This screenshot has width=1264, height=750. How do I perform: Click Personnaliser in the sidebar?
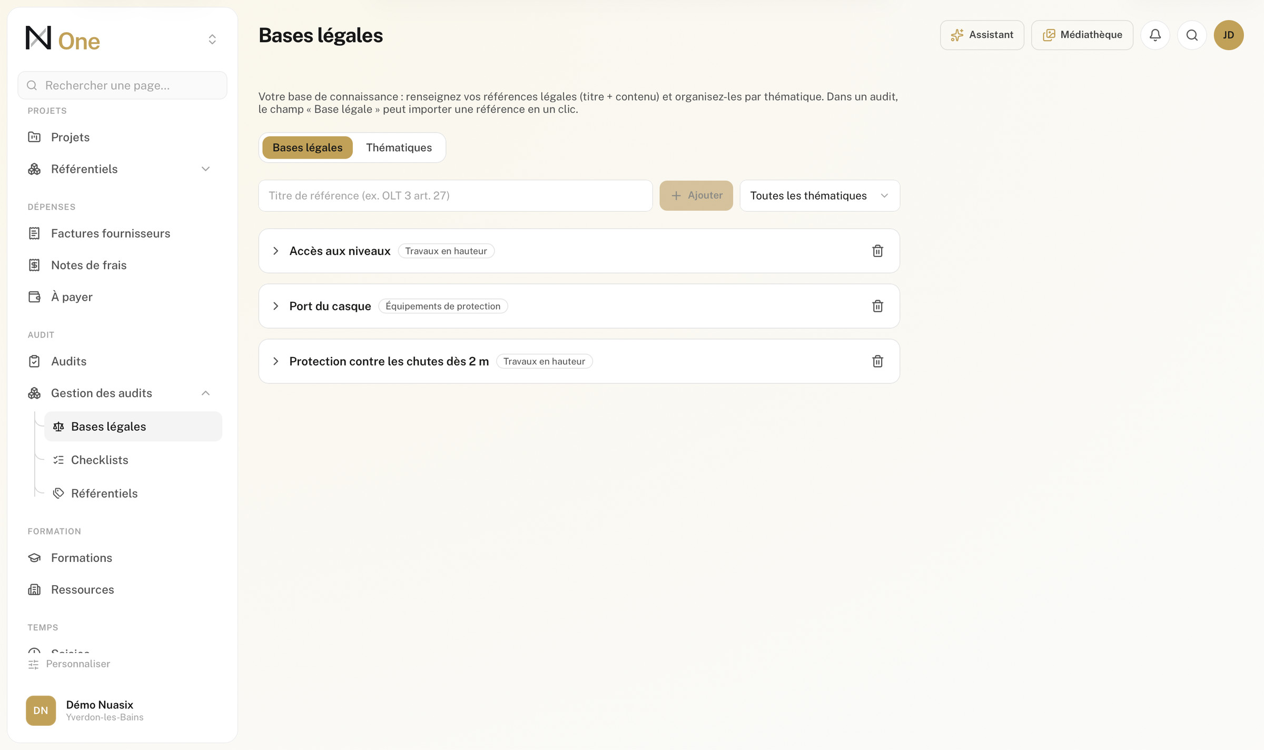69,664
